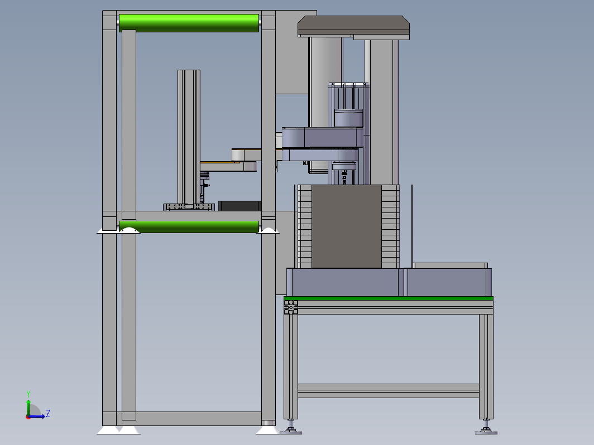Select the dark gray hood above the robot column
594x445 pixels.
coord(353,25)
